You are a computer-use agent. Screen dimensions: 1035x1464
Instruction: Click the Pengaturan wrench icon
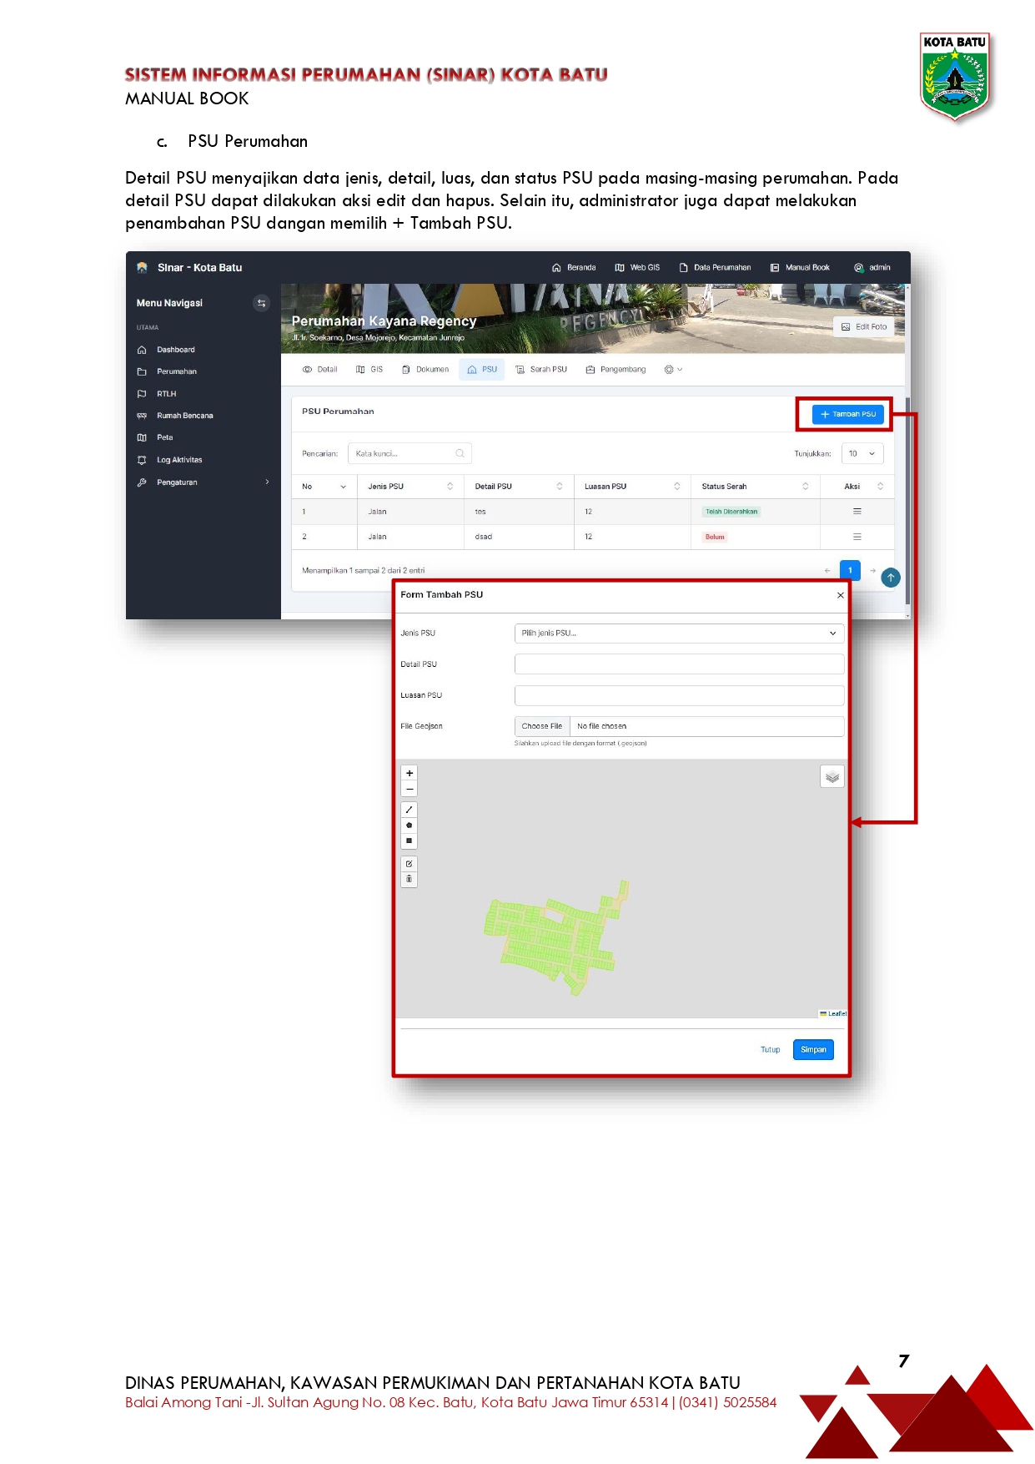click(x=142, y=482)
